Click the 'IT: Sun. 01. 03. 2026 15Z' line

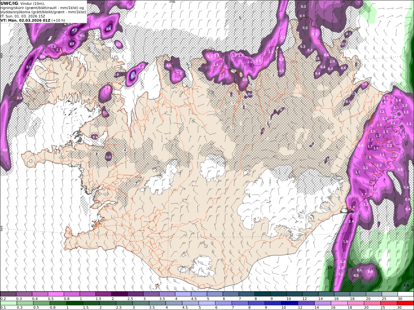pos(23,16)
